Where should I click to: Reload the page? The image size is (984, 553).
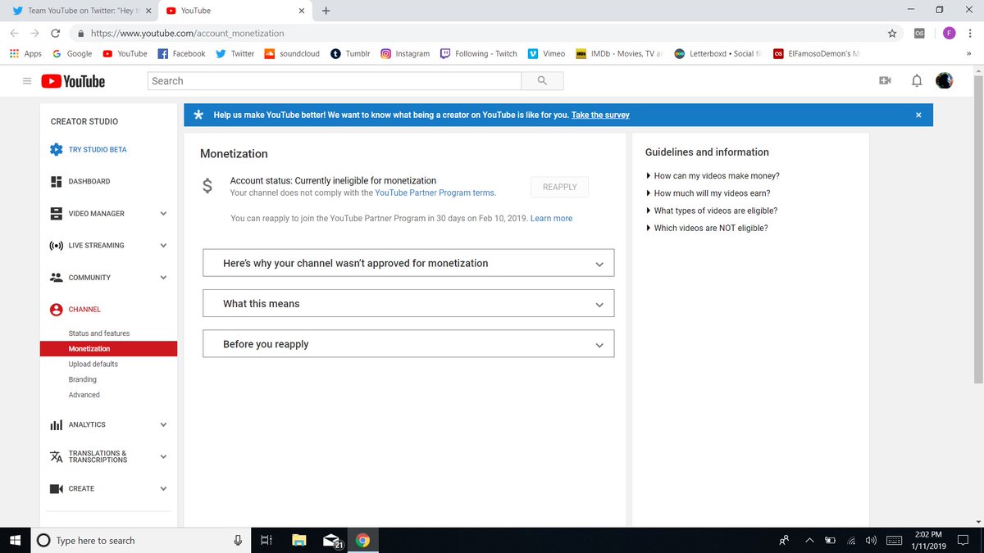[x=55, y=34]
